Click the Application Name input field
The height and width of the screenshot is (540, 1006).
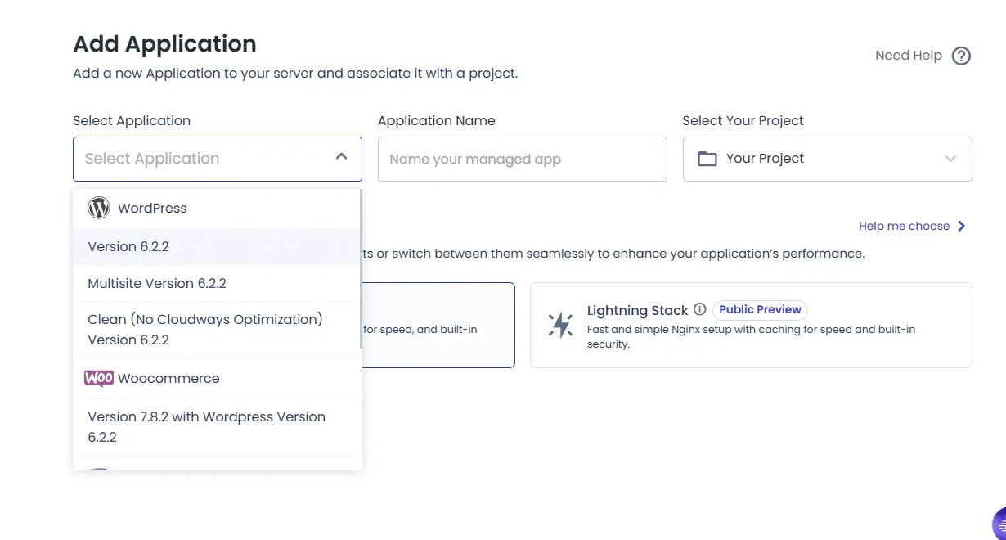coord(522,159)
